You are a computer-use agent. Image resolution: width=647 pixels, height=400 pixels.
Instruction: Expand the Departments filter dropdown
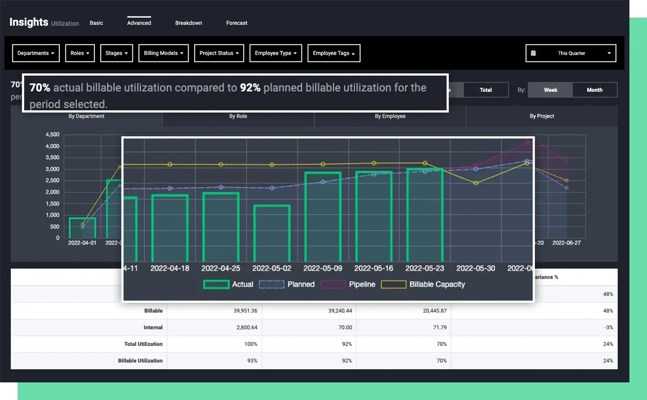[36, 53]
